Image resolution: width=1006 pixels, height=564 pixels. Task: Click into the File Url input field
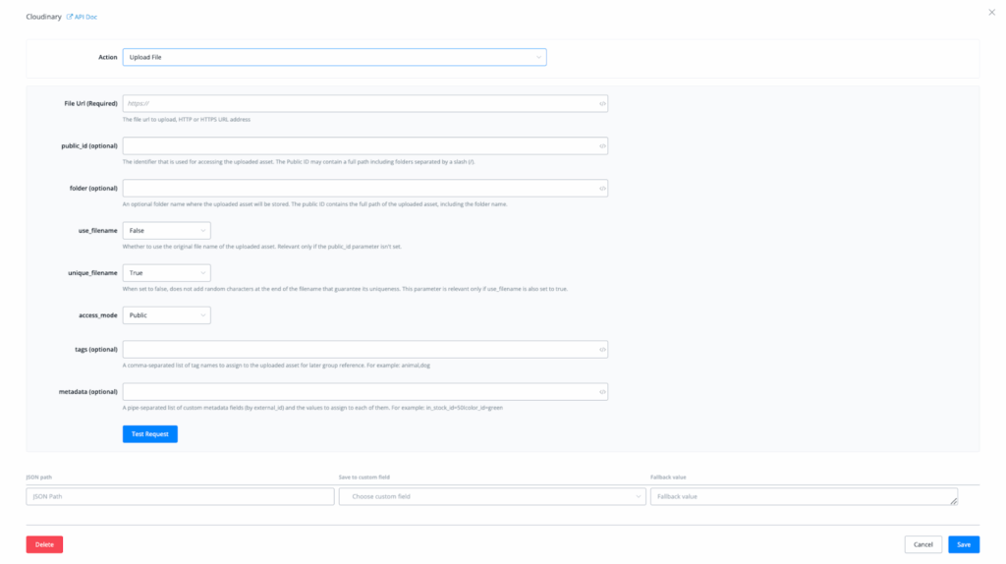click(x=359, y=103)
